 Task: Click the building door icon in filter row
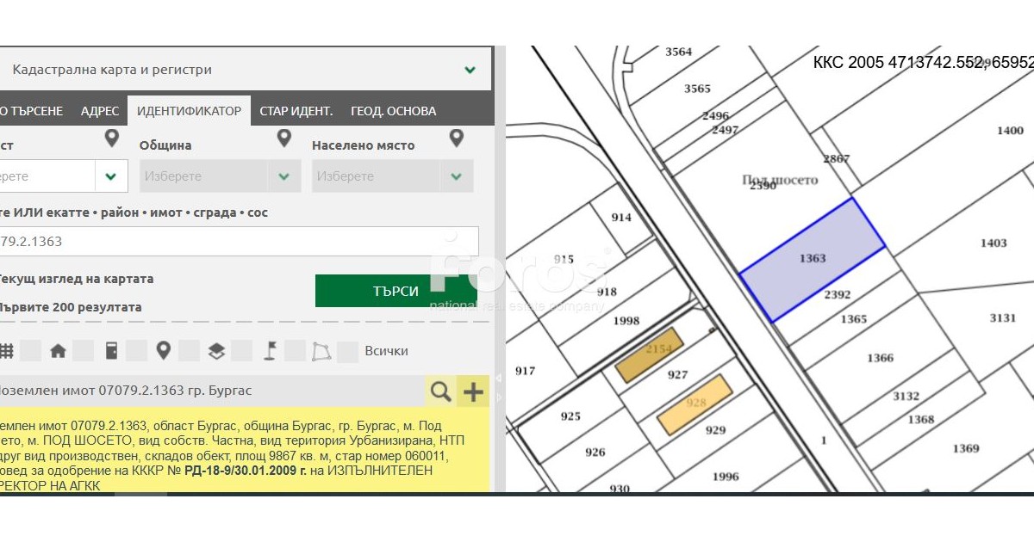point(111,351)
